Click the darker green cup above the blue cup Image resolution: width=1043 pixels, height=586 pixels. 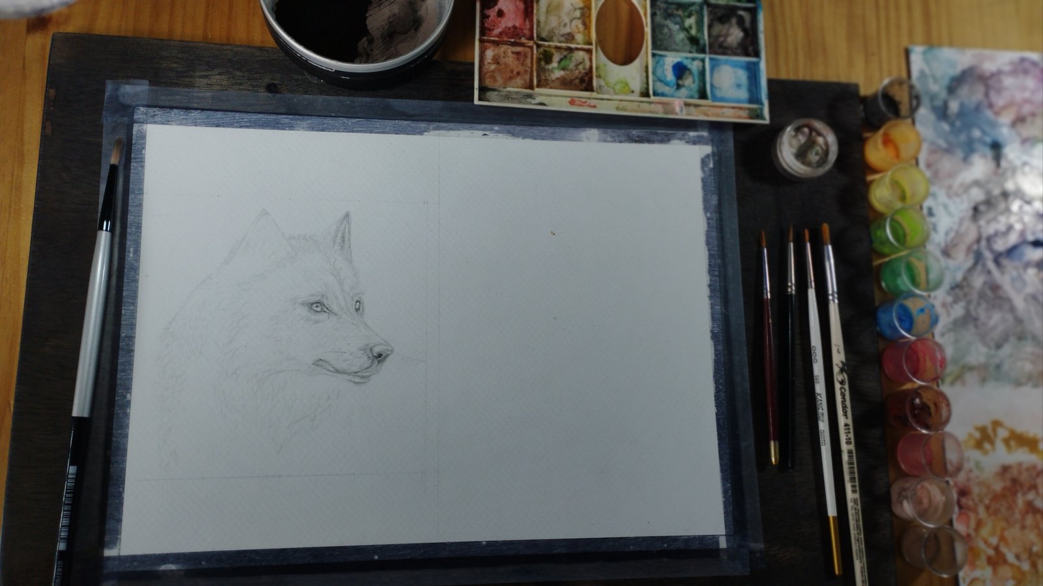click(911, 273)
